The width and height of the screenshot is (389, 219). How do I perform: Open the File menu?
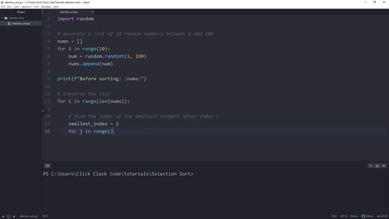(3, 7)
